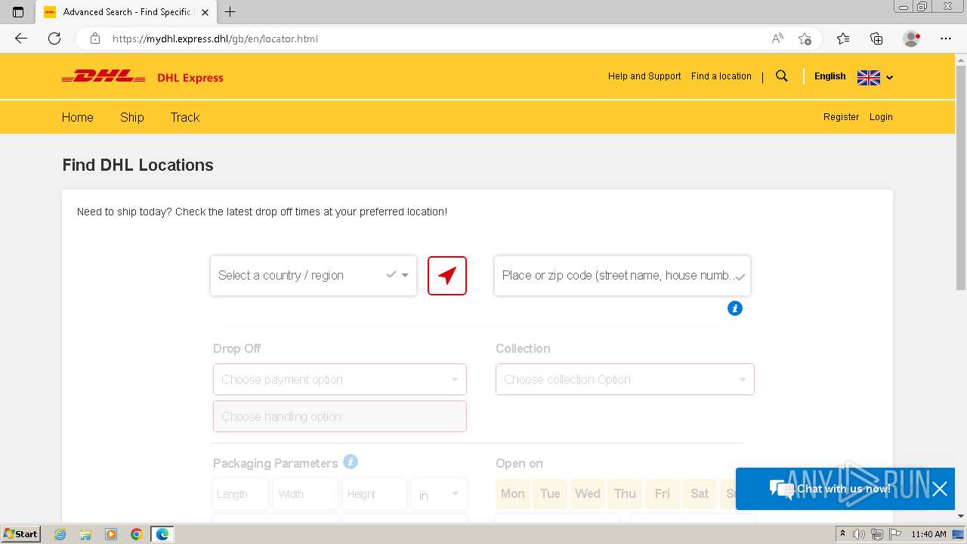This screenshot has height=544, width=967.
Task: Click the Find a location link
Action: coord(721,76)
